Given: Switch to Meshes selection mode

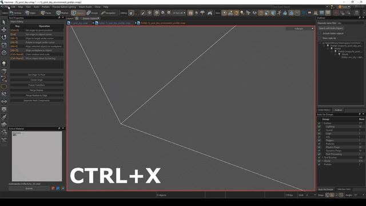Looking at the screenshot, I should pyautogui.click(x=62, y=13).
